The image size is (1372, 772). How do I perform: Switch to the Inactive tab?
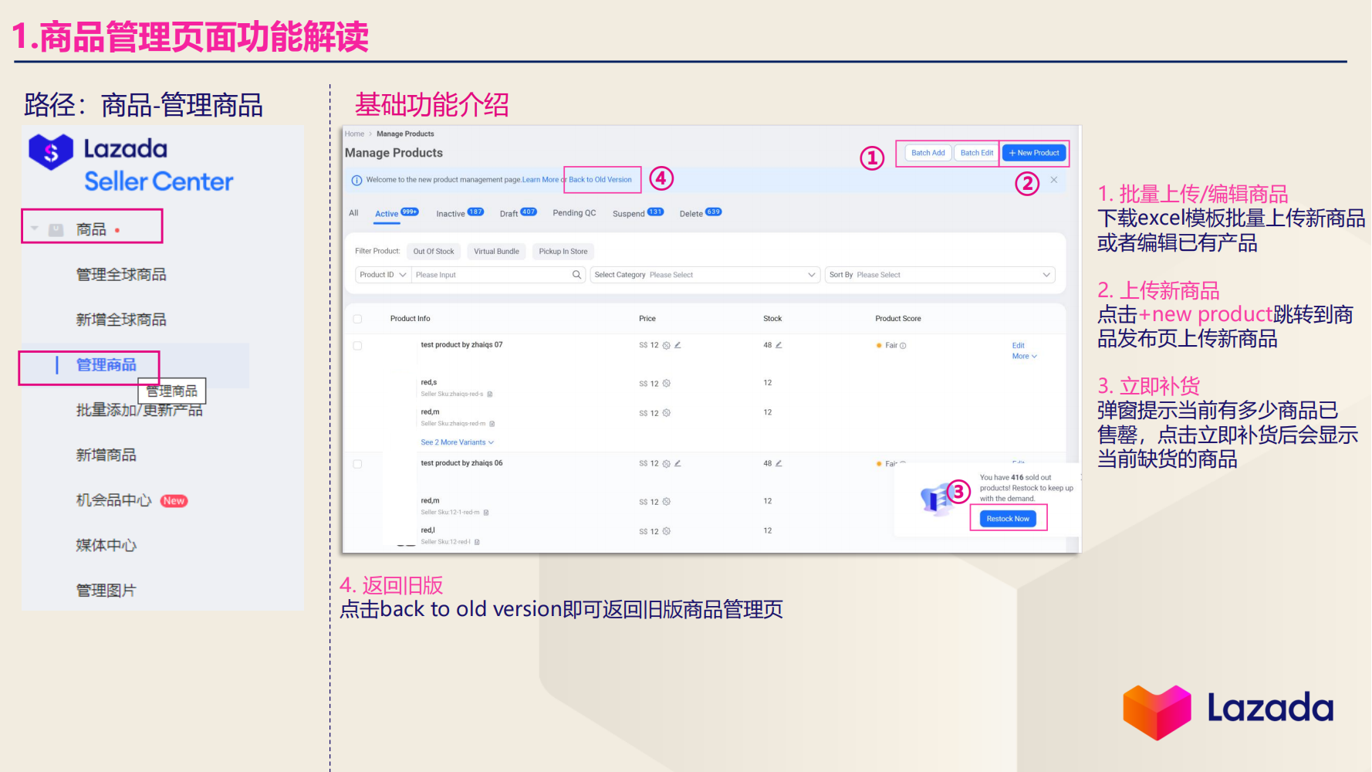[452, 213]
